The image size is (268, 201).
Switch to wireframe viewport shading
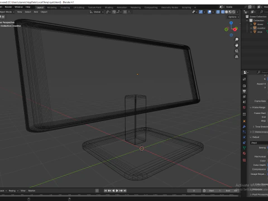[x=223, y=12]
